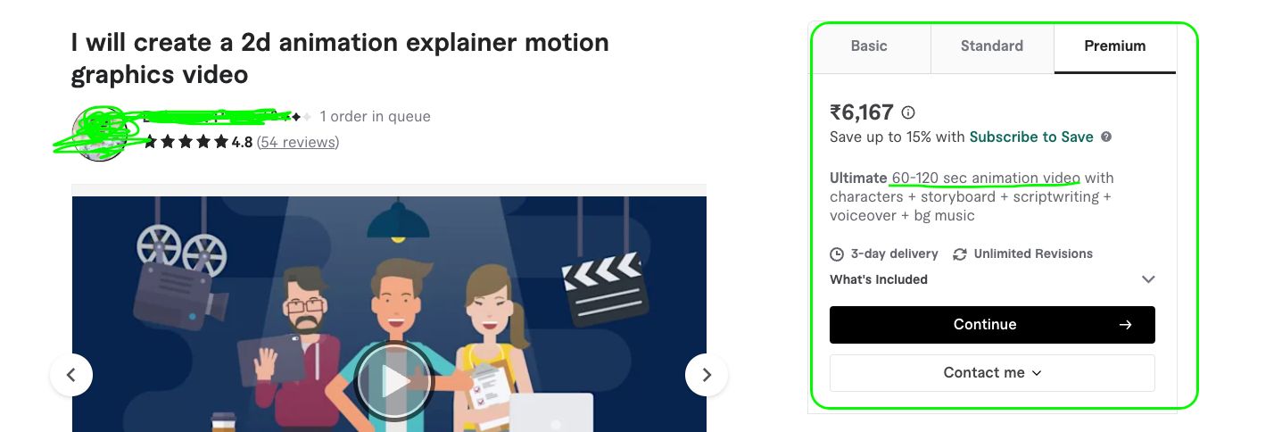Switch to the Basic package tab
Image resolution: width=1282 pixels, height=432 pixels.
click(869, 46)
